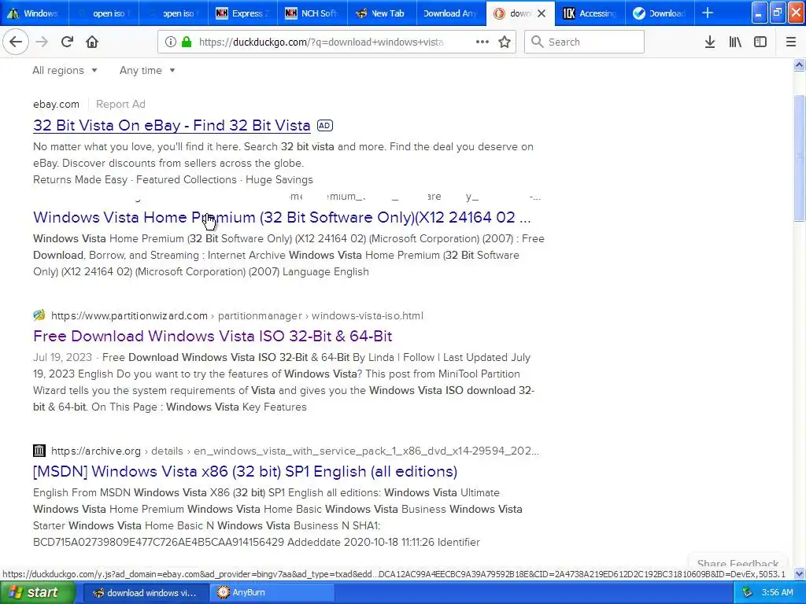Switch to the last Download tab

[660, 13]
